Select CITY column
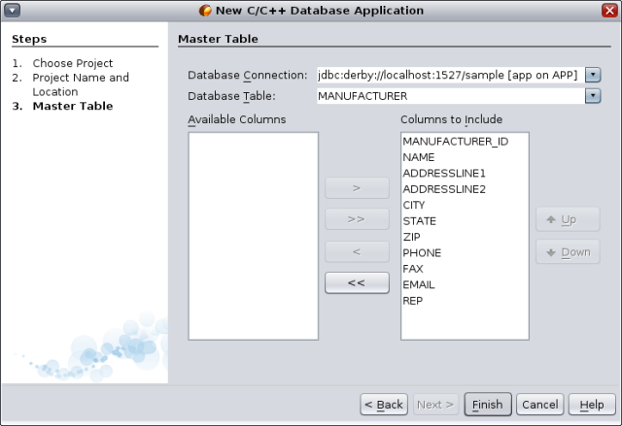 point(465,205)
